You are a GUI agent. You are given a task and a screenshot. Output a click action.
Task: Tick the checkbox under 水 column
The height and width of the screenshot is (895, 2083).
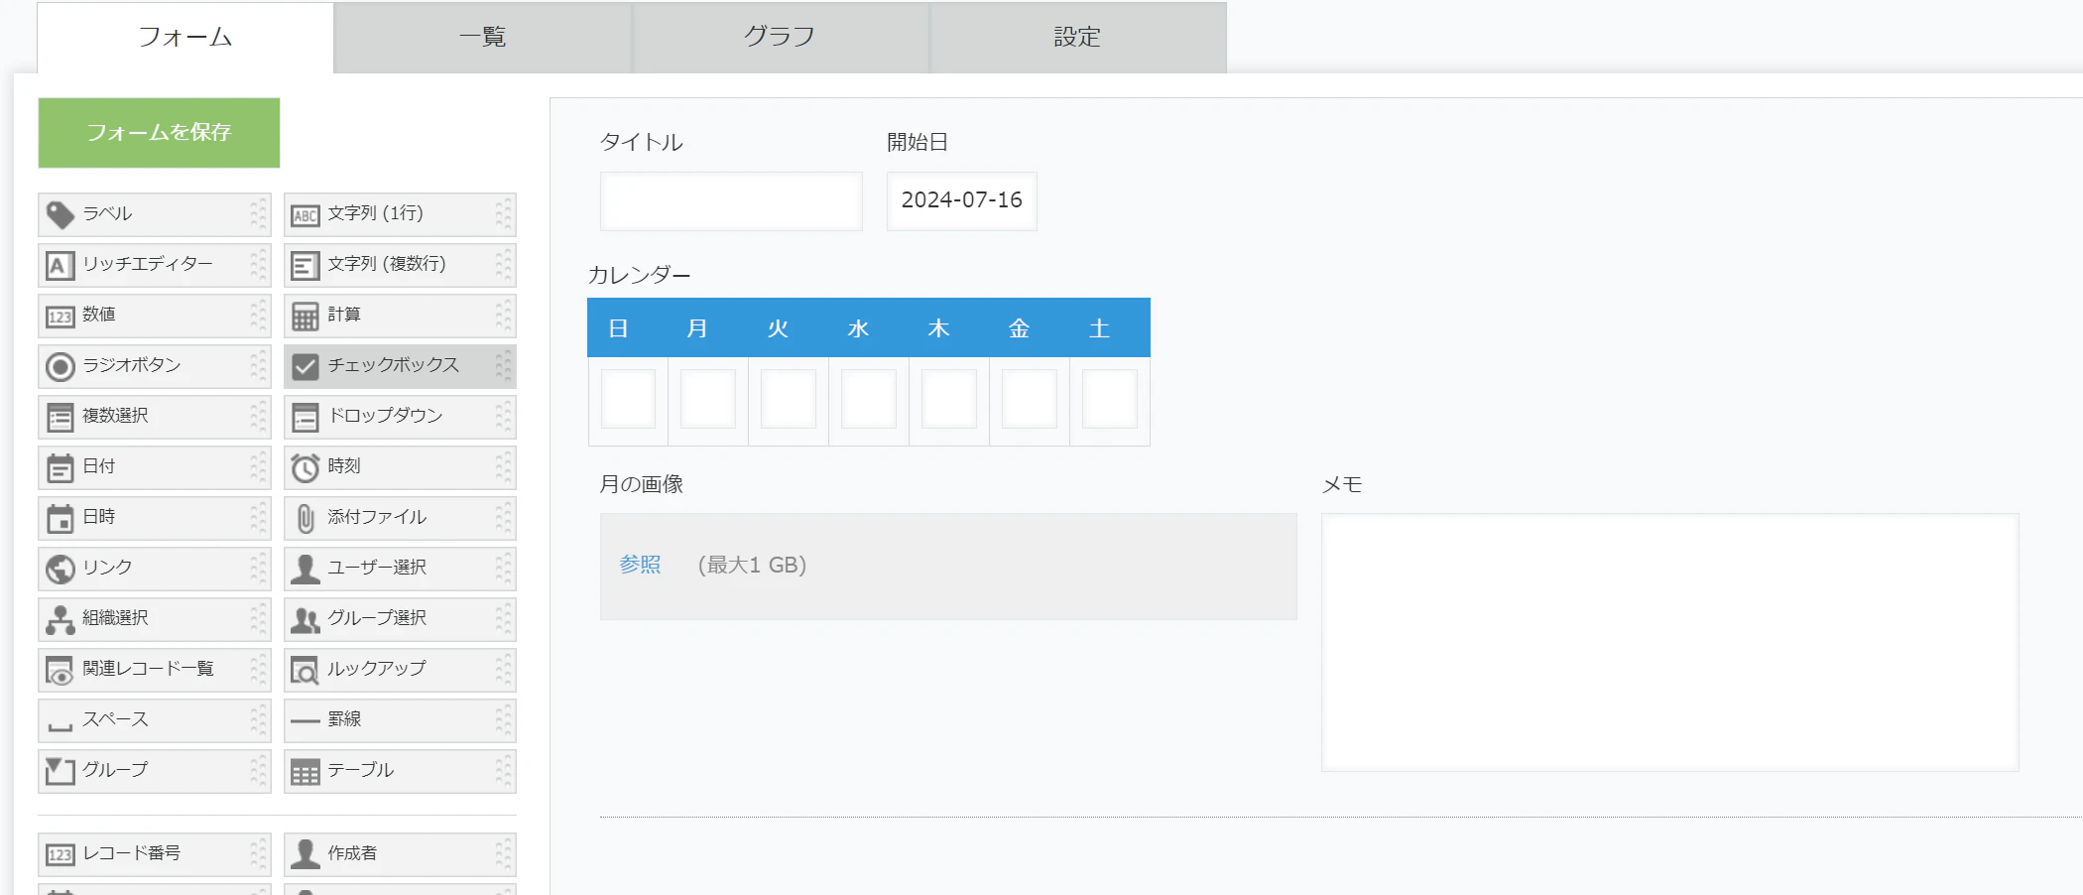pos(869,399)
